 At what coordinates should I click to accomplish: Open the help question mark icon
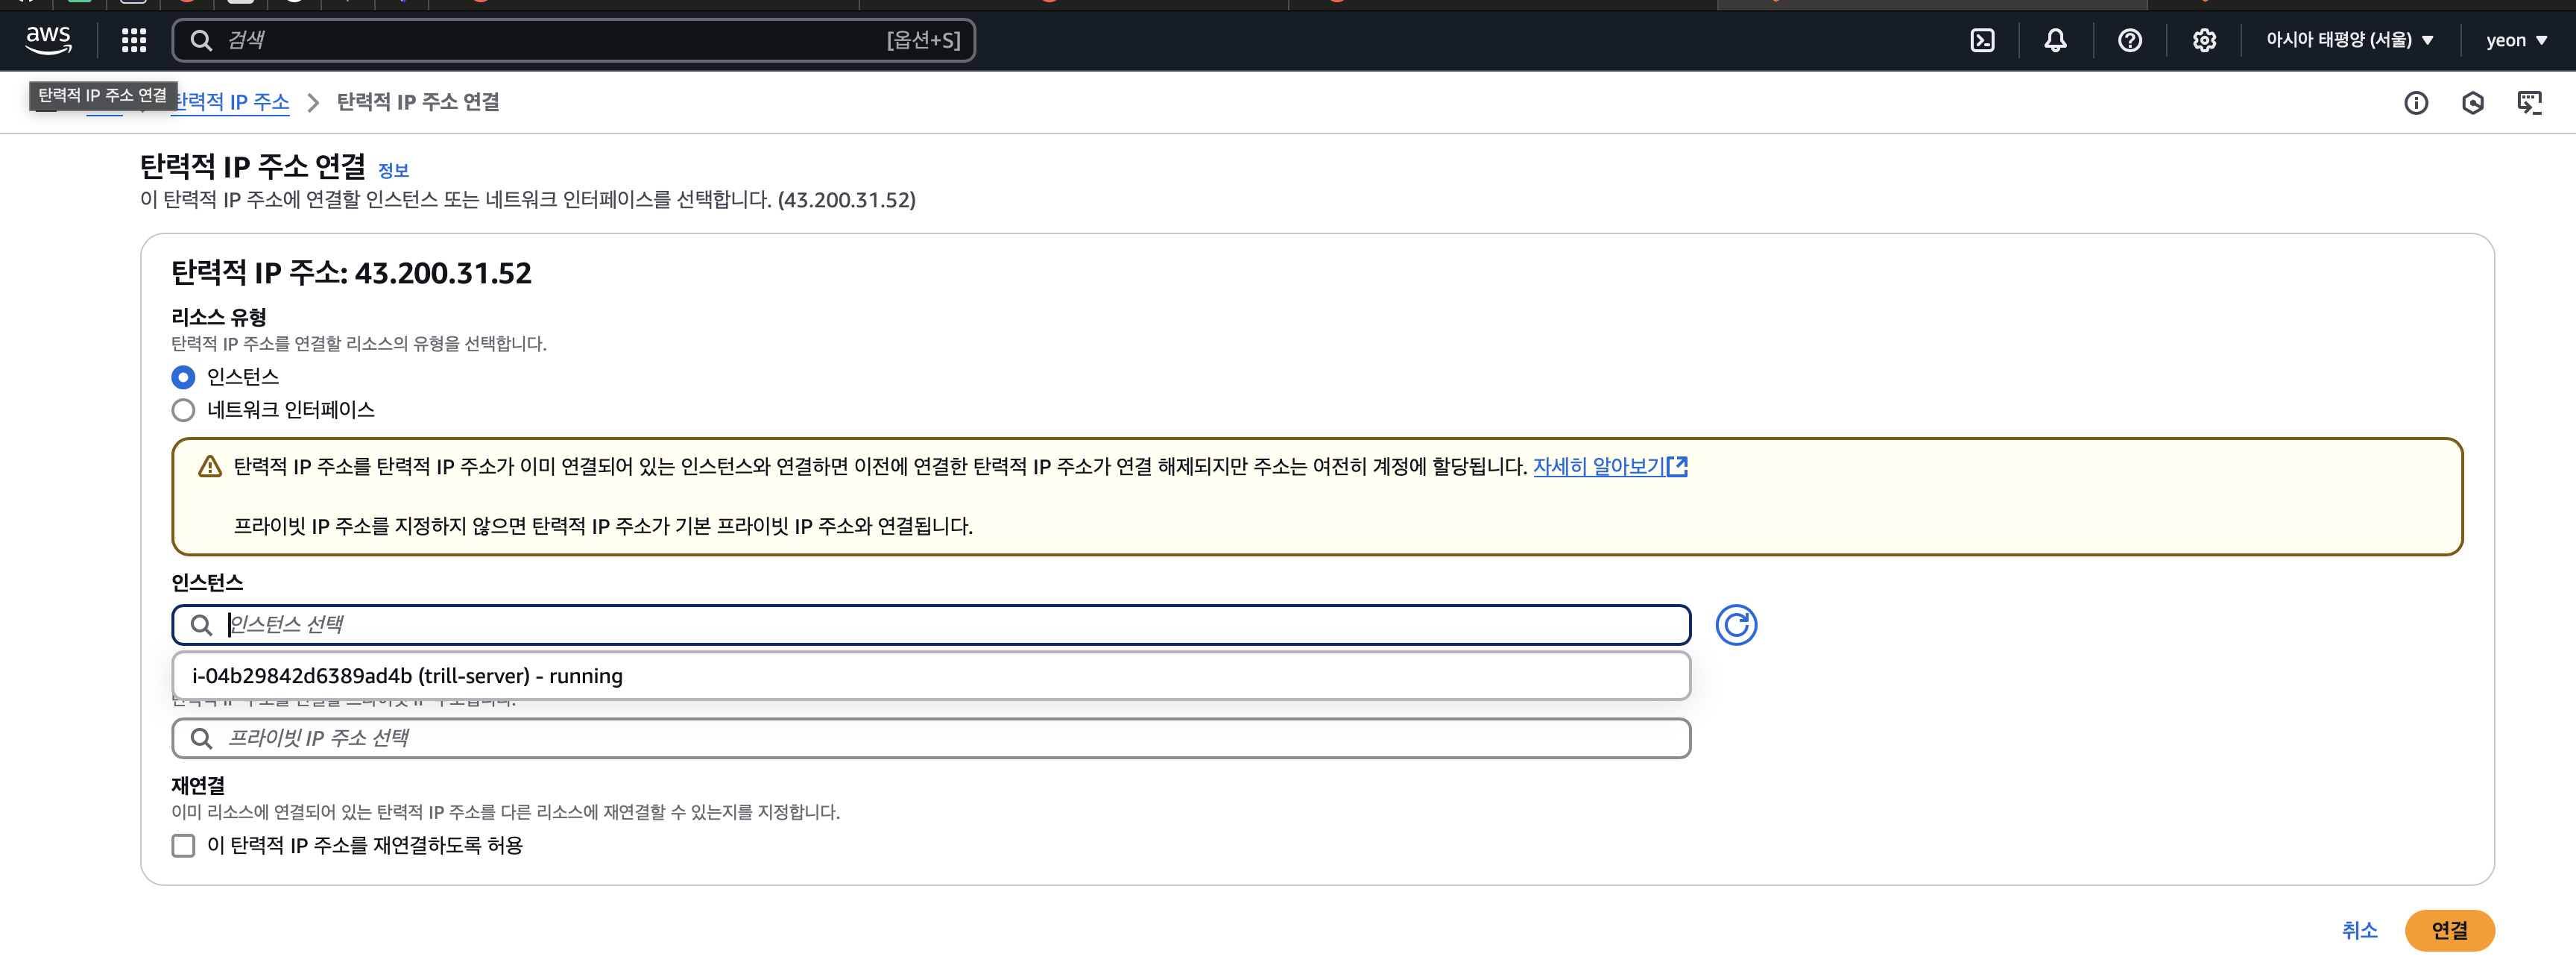(x=2129, y=40)
